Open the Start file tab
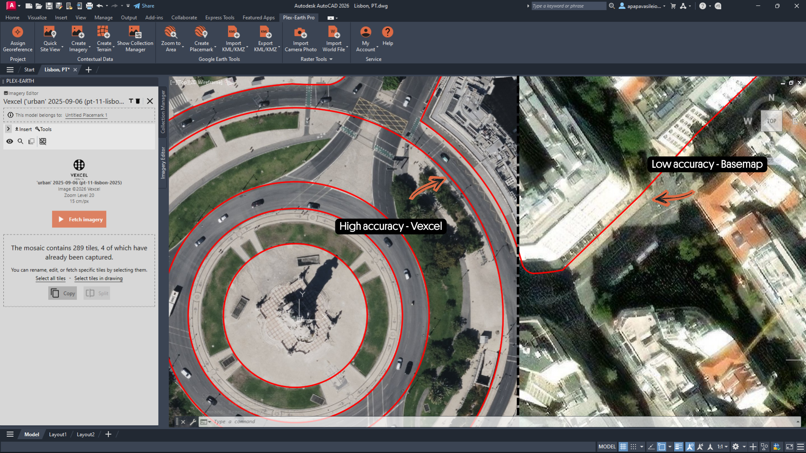 click(x=29, y=70)
